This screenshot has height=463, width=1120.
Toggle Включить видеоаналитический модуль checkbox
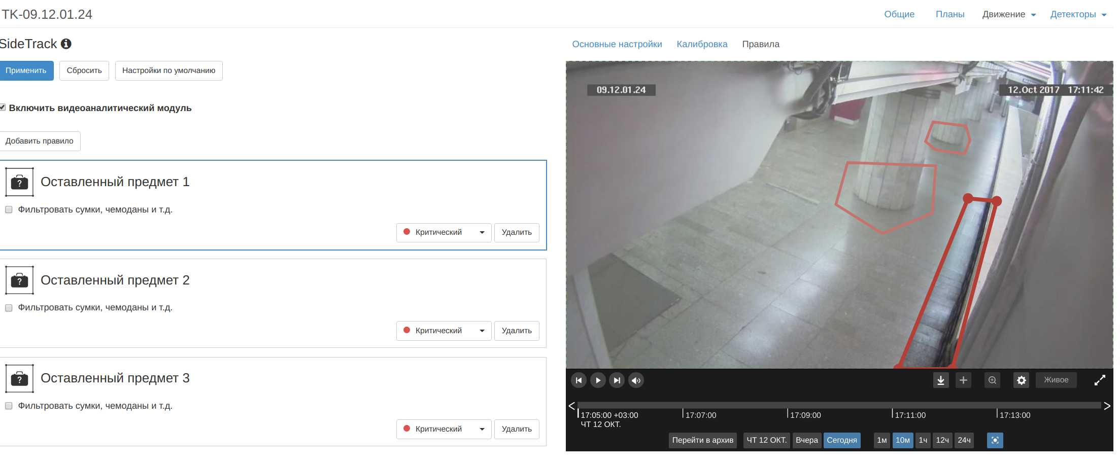point(3,108)
